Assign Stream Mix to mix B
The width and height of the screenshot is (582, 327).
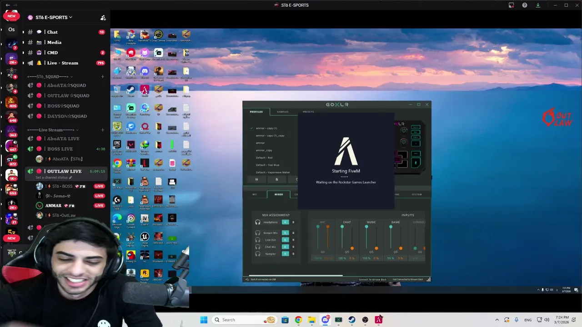click(293, 233)
